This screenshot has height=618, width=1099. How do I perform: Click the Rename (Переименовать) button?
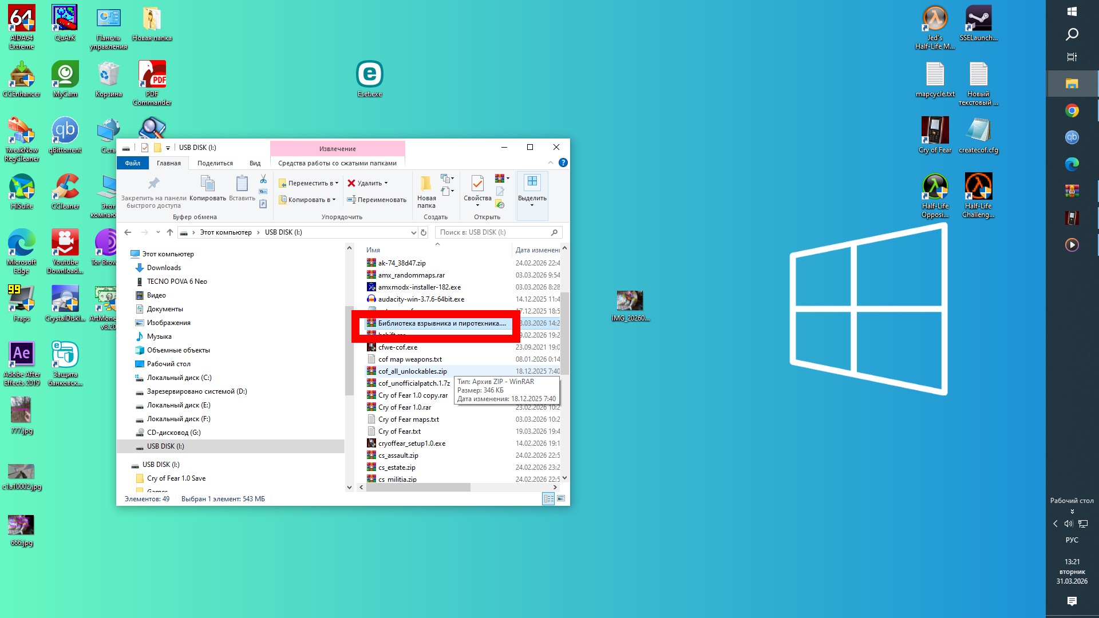tap(377, 200)
